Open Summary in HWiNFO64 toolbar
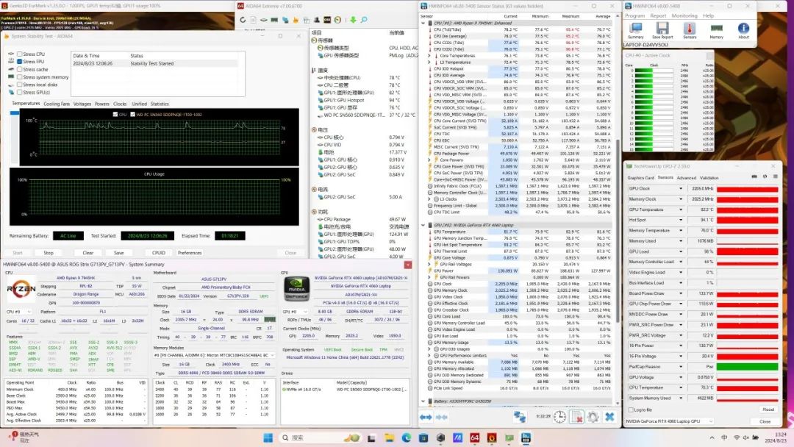Screen dimensions: 794x447 point(636,29)
